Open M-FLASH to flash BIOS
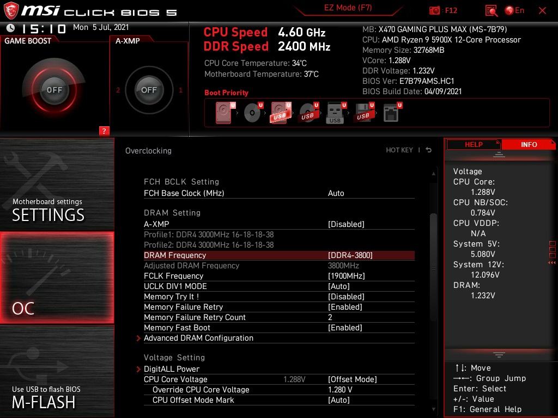This screenshot has width=558, height=418. click(57, 371)
